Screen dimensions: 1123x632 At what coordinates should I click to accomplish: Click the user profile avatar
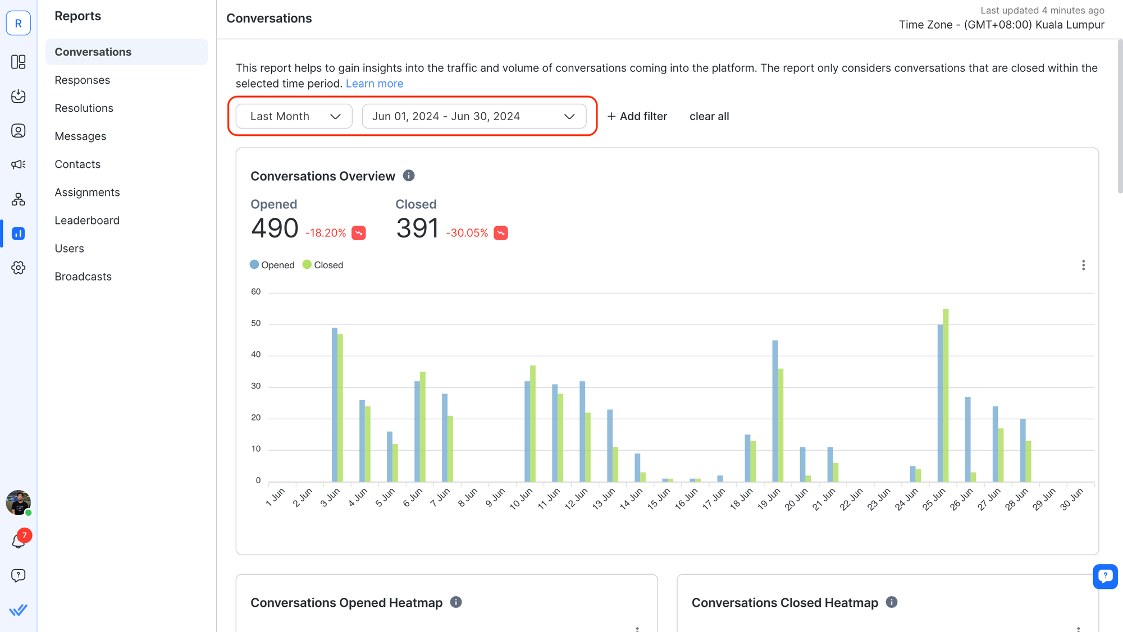point(19,502)
